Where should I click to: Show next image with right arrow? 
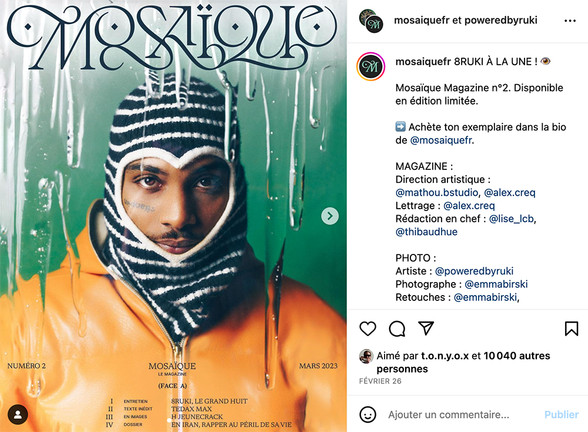(x=330, y=216)
